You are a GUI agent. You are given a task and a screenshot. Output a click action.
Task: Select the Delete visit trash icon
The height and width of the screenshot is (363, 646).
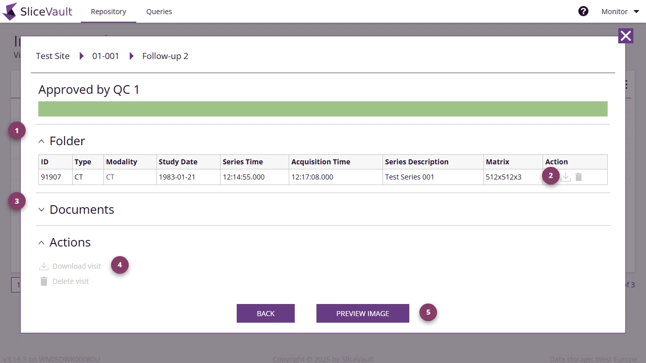click(x=43, y=281)
